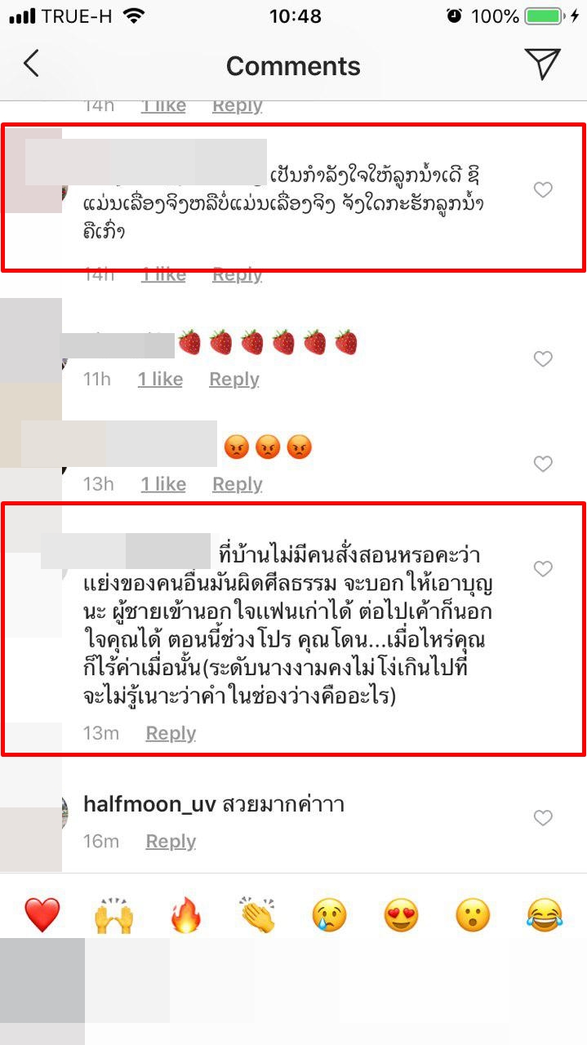
Task: Insert red heart emoji quick reaction
Action: 42,915
